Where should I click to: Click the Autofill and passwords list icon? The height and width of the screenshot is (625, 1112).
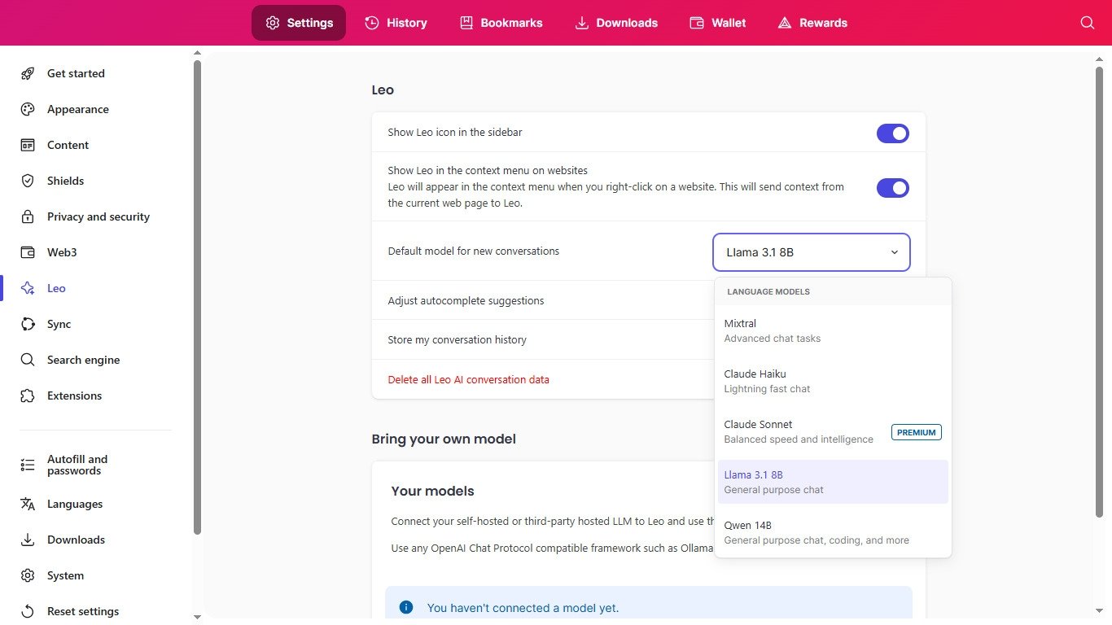coord(28,465)
